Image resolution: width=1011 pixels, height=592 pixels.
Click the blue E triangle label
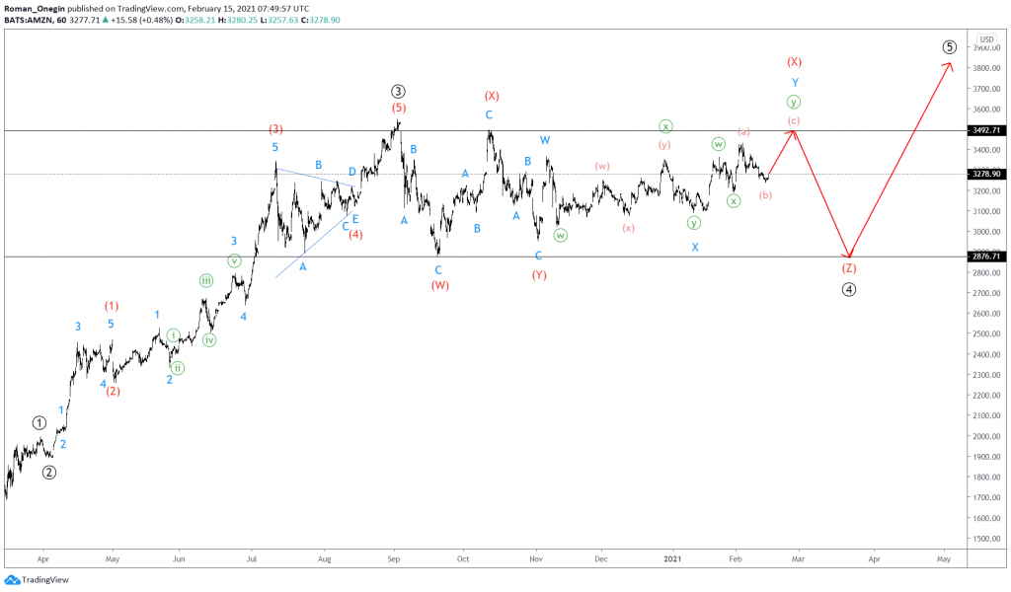tap(355, 219)
